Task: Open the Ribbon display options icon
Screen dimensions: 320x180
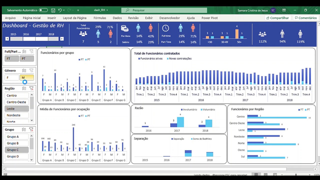Action: click(284, 10)
